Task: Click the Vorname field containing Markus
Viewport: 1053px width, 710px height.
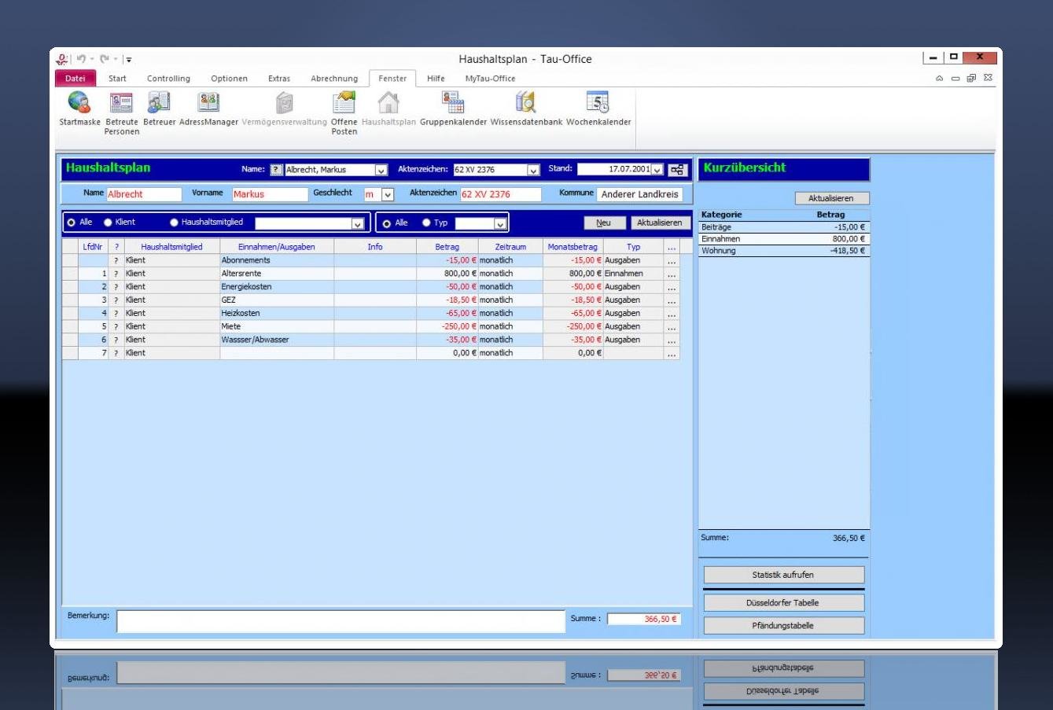Action: coord(270,194)
